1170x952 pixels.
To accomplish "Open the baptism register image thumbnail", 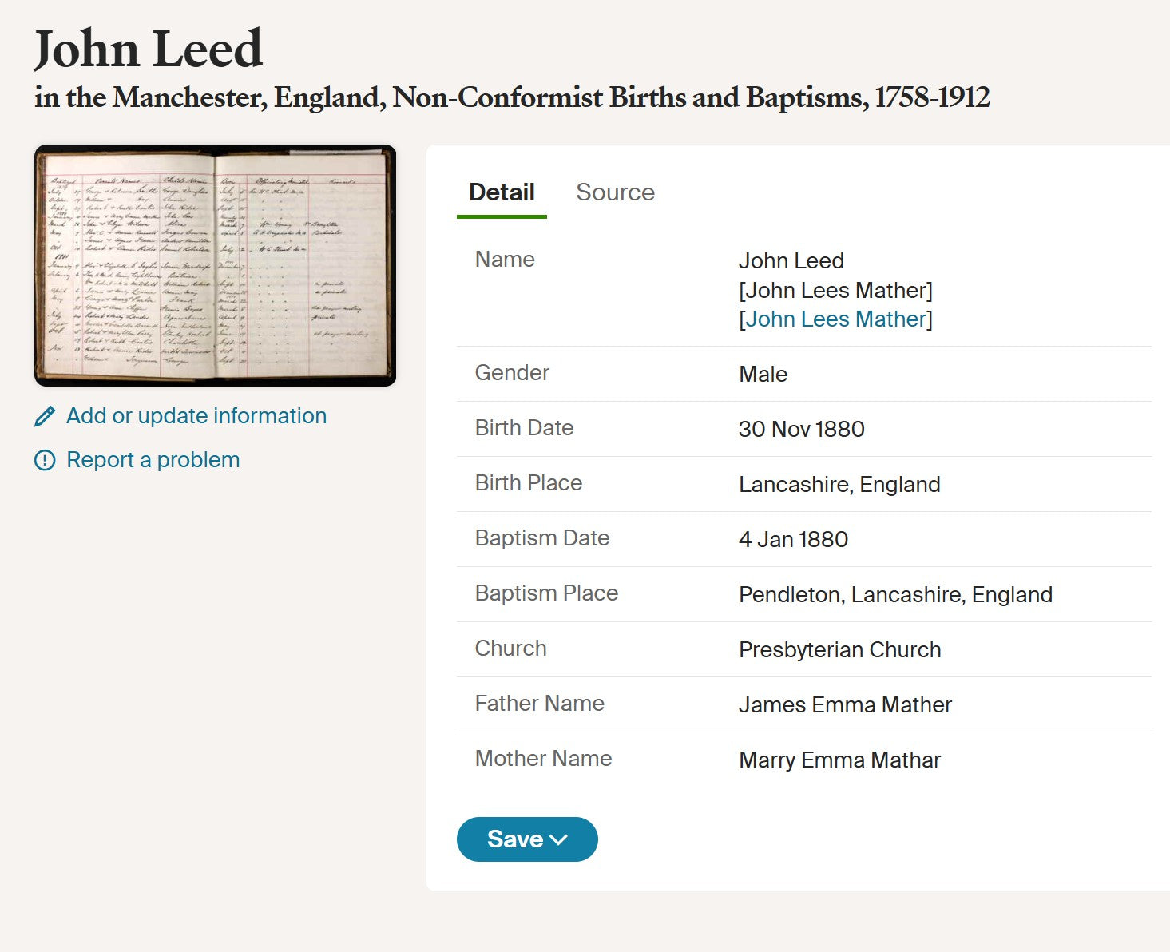I will click(215, 265).
